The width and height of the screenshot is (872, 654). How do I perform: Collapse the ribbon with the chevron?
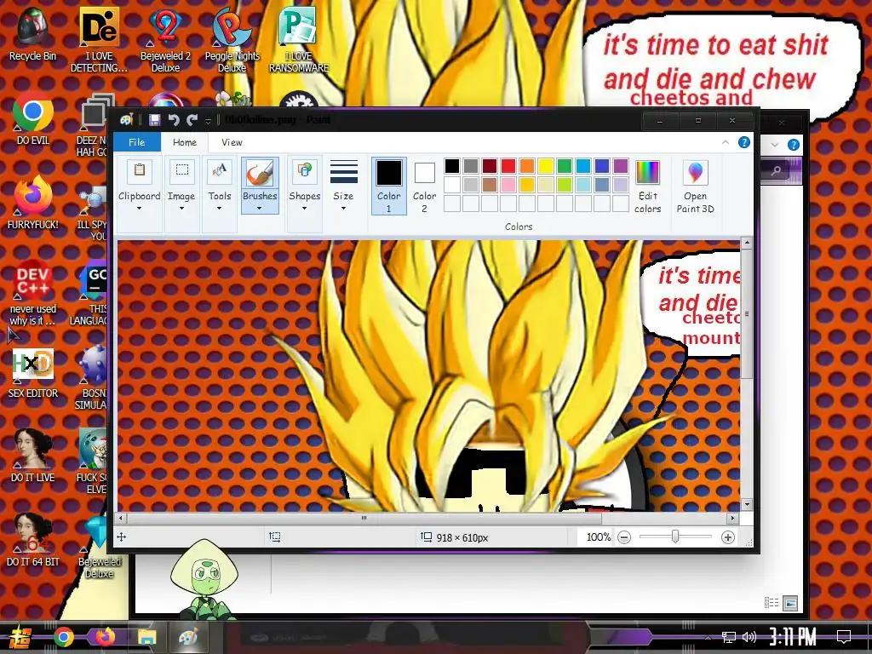click(726, 143)
